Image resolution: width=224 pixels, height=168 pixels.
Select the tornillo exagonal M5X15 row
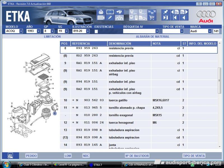pyautogui.click(x=139, y=116)
